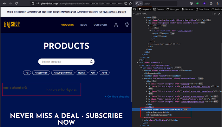Focus the Search HTML box

point(172,14)
